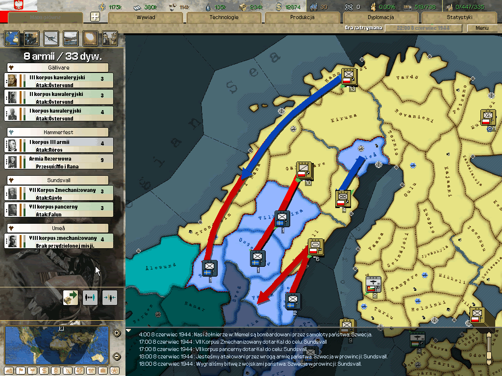Open the soldiers icon in the top row
This screenshot has width=502, height=376.
(x=109, y=38)
